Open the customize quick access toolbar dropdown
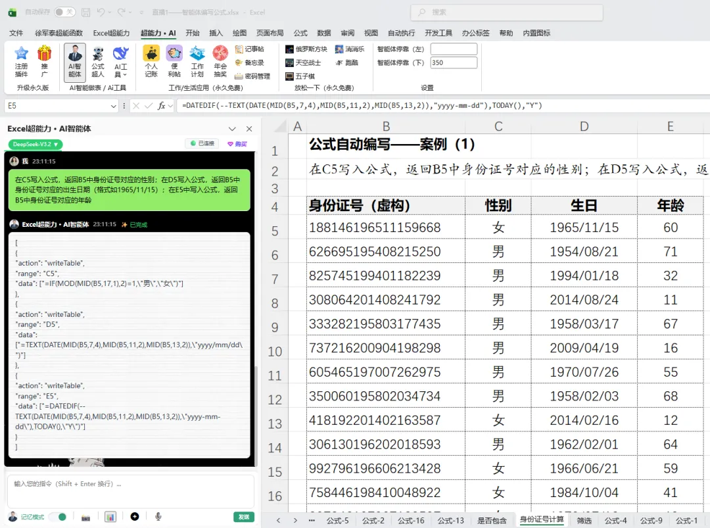The height and width of the screenshot is (528, 710). (141, 12)
